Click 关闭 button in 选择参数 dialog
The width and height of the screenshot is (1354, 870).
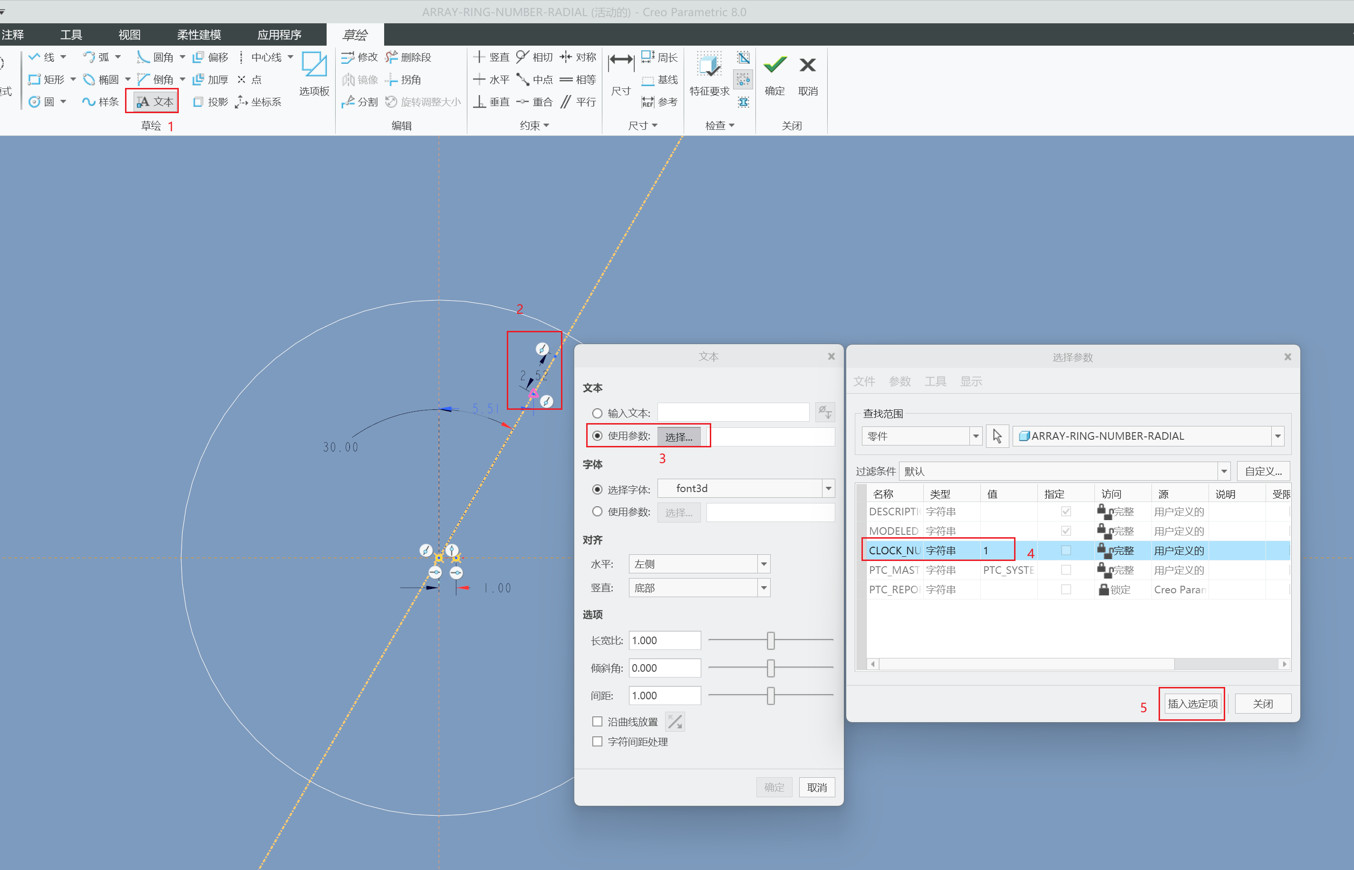click(1263, 703)
